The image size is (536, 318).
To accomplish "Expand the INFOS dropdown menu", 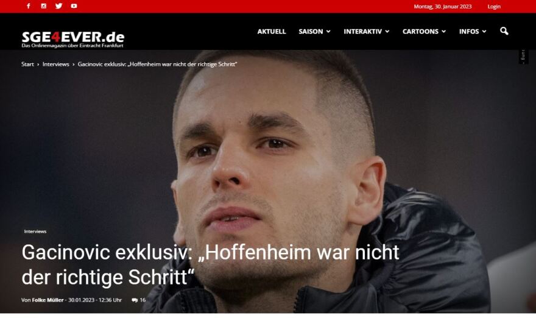I will tap(473, 32).
